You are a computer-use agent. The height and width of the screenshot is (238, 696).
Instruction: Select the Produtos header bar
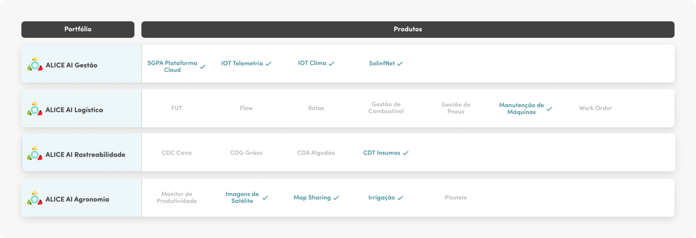coord(408,29)
